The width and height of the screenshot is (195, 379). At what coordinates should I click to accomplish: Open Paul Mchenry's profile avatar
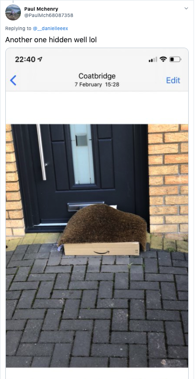13,12
